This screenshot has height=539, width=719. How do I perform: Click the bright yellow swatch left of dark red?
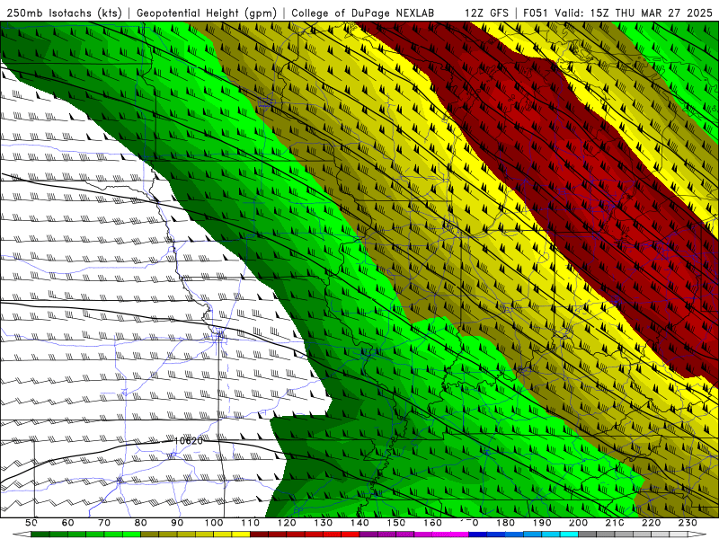tap(241, 535)
